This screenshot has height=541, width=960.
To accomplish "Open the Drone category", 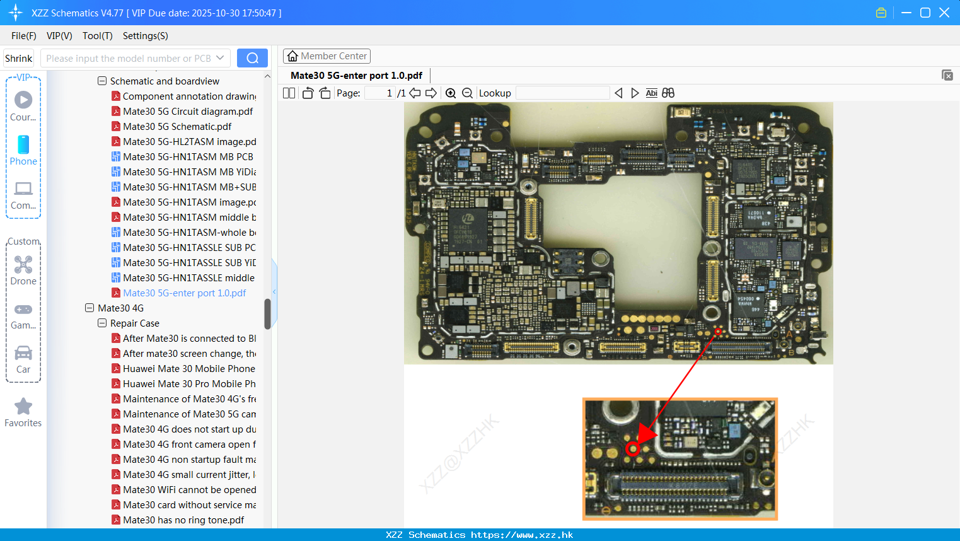I will pos(23,270).
